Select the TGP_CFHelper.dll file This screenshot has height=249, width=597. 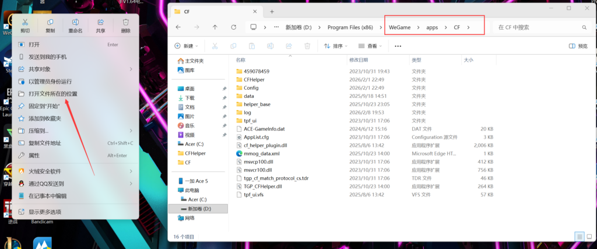(263, 186)
